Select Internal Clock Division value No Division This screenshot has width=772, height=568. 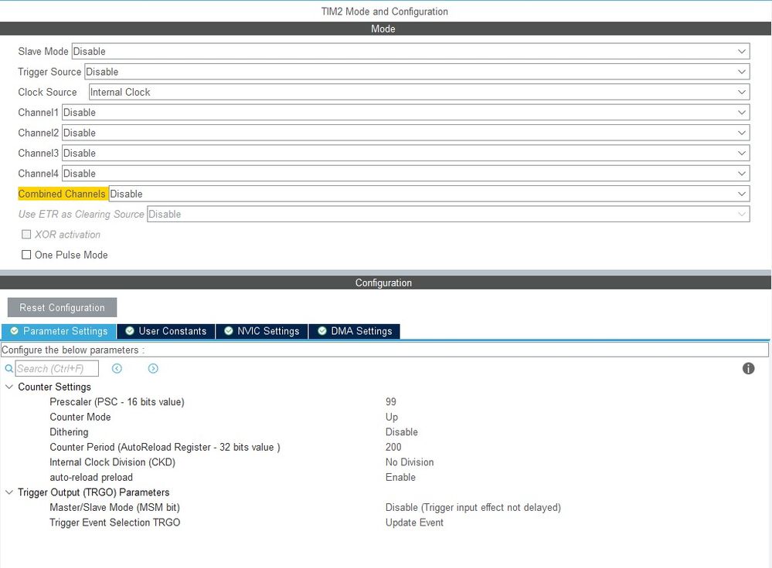(x=410, y=462)
